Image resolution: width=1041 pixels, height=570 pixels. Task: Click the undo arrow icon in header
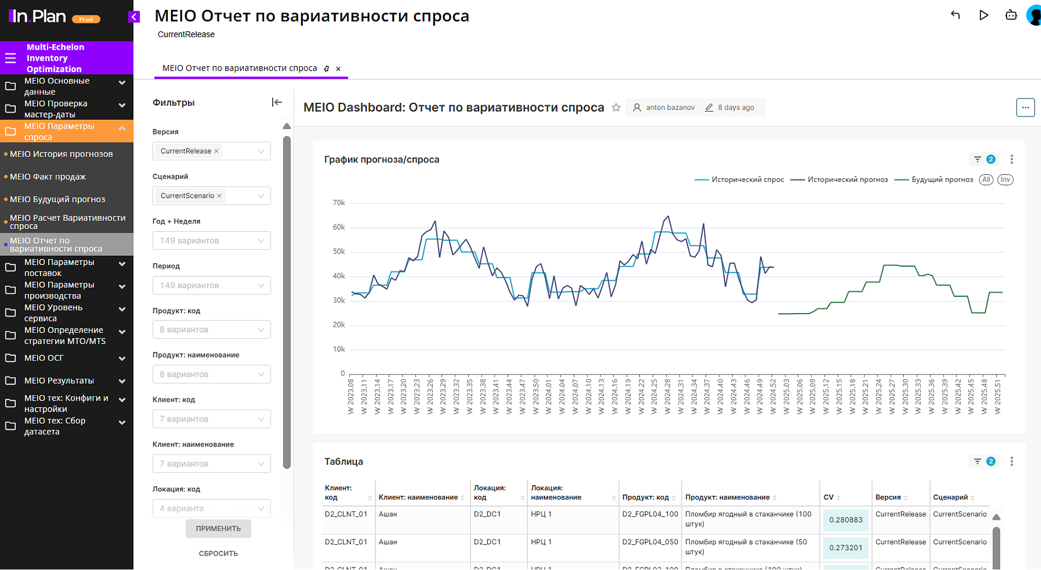955,15
